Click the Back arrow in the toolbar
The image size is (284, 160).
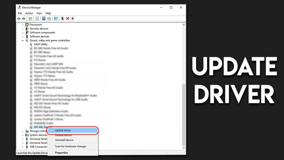click(x=19, y=19)
